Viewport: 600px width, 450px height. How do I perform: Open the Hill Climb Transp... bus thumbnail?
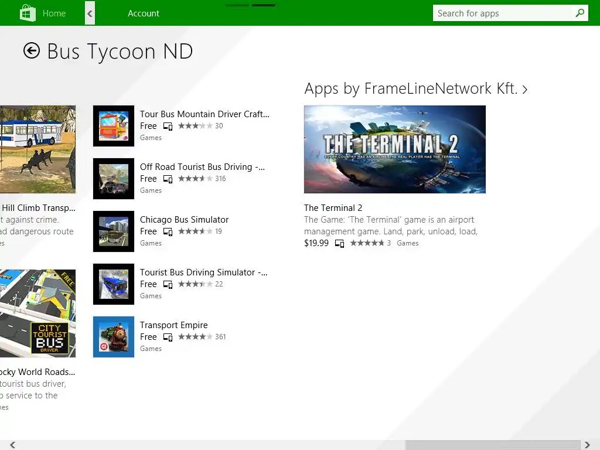click(37, 149)
